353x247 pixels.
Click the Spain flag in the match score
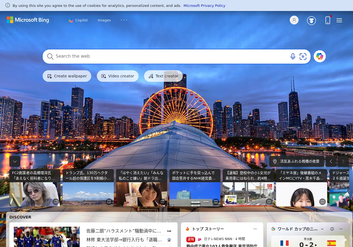point(332,243)
